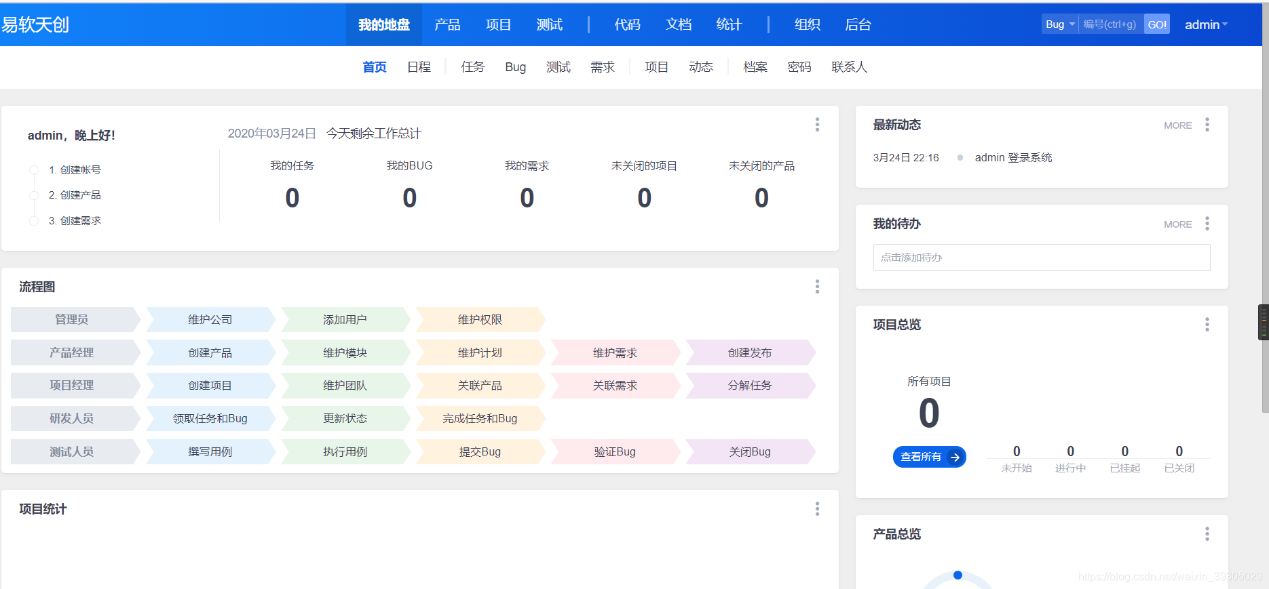Image resolution: width=1269 pixels, height=589 pixels.
Task: Click the 我的BUG count zero
Action: (410, 198)
